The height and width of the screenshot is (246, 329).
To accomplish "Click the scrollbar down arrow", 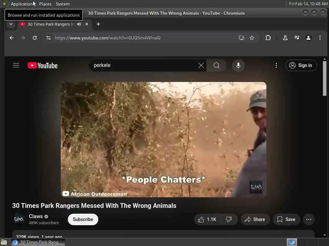I will pos(325,235).
